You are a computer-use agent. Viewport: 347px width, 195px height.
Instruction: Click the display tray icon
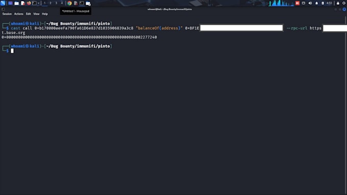(304, 3)
